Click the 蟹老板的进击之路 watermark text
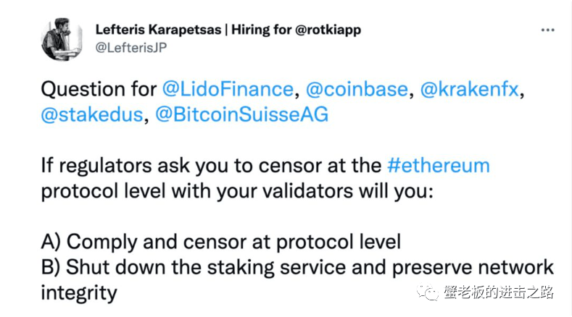The image size is (572, 317). tap(499, 292)
